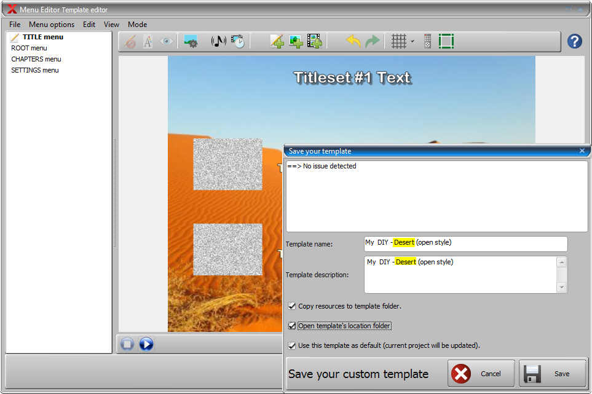The width and height of the screenshot is (592, 394).
Task: Open the File menu
Action: [15, 25]
